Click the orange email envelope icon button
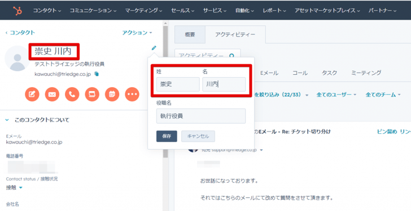The image size is (411, 211). tap(52, 95)
